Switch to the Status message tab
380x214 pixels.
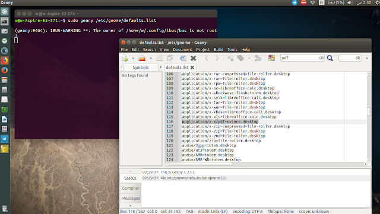(131, 178)
